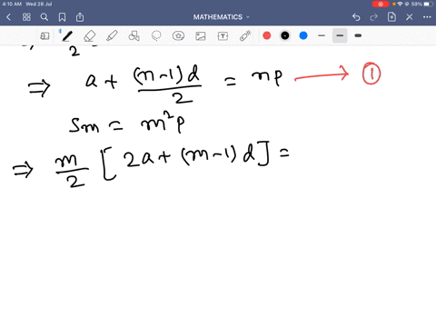Open the Elements sticker tool
Viewport: 436px width, 327px height.
coord(178,36)
